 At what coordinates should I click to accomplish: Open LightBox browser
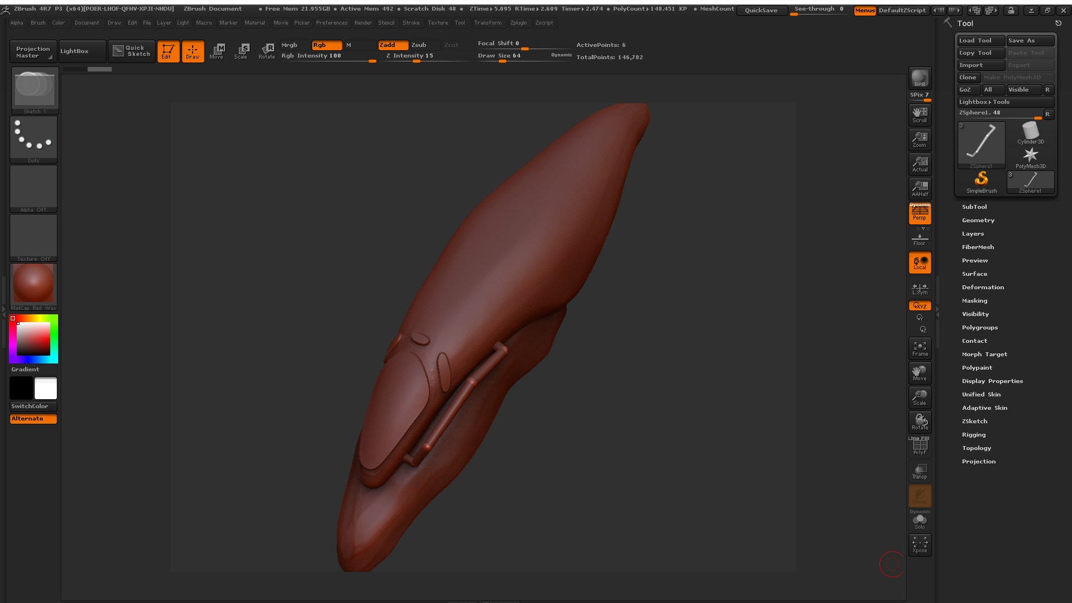pos(83,51)
